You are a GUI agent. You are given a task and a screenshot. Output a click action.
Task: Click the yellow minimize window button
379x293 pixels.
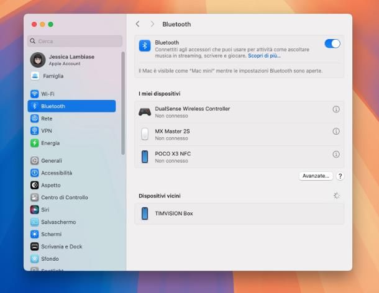coord(42,24)
